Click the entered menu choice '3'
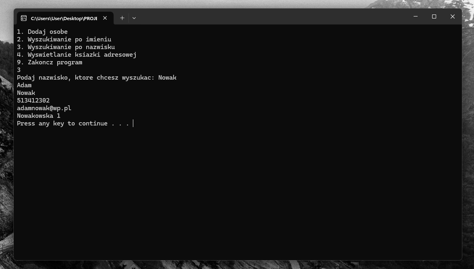The width and height of the screenshot is (474, 269). (19, 70)
